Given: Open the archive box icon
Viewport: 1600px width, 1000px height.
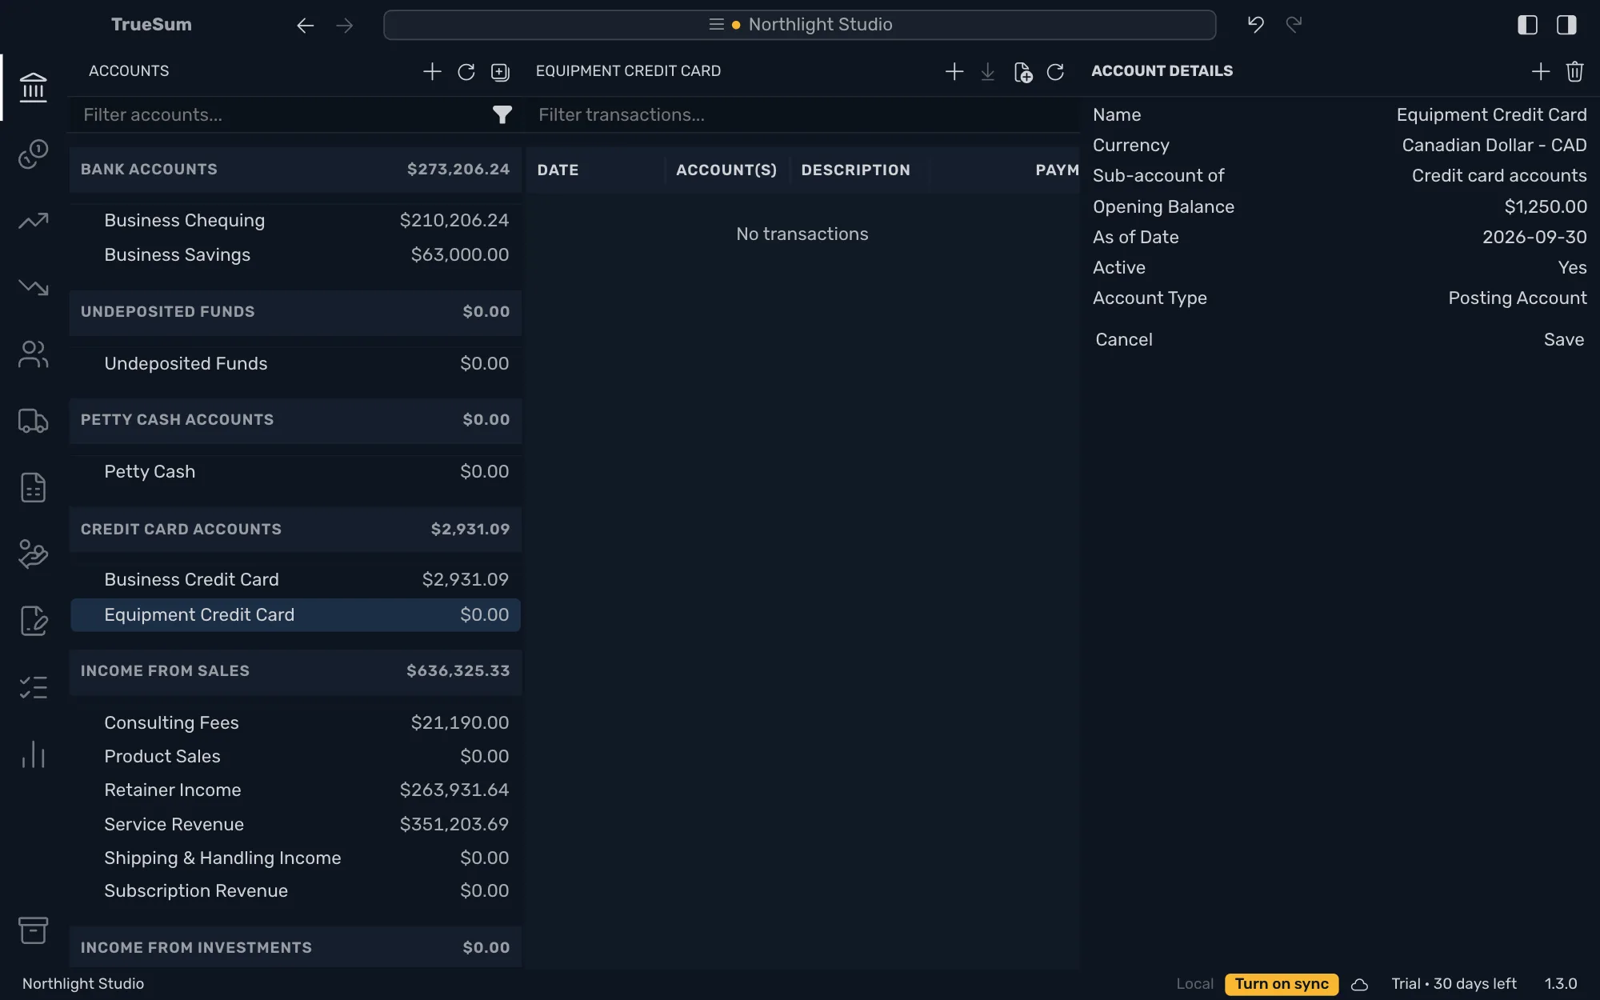Looking at the screenshot, I should 33,930.
